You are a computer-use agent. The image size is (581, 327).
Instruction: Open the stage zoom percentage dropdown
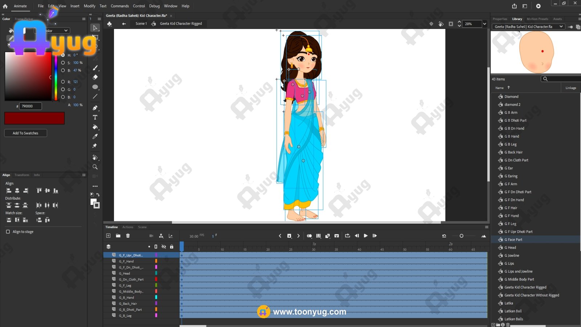484,24
